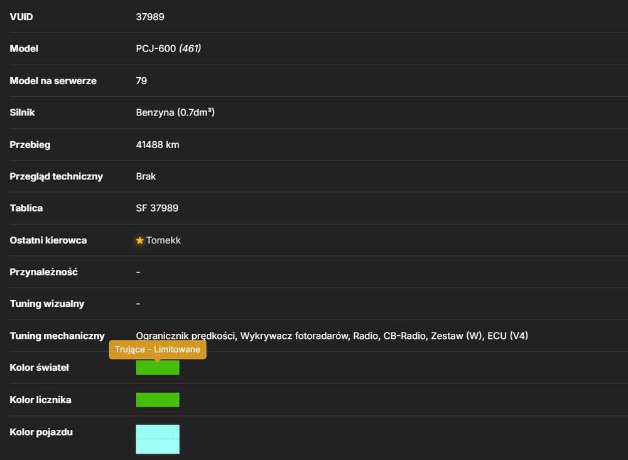Click the Przebieg row label
This screenshot has width=628, height=460.
point(30,144)
